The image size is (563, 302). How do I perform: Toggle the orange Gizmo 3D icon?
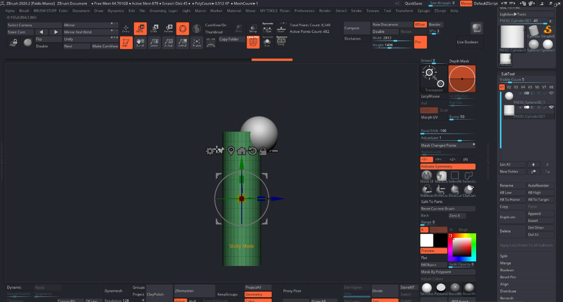[182, 29]
